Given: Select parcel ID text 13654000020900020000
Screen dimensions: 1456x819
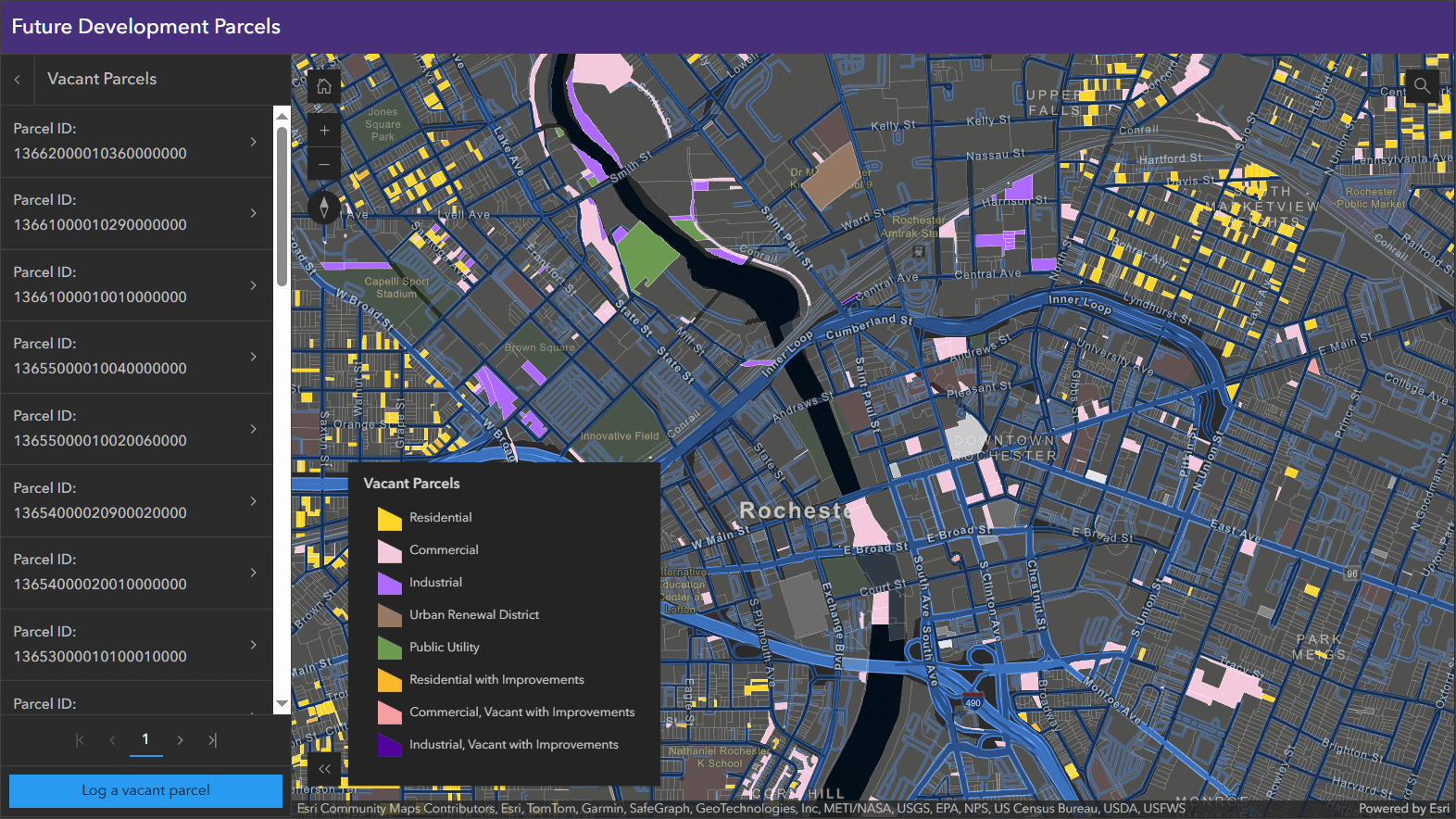Looking at the screenshot, I should pyautogui.click(x=100, y=513).
